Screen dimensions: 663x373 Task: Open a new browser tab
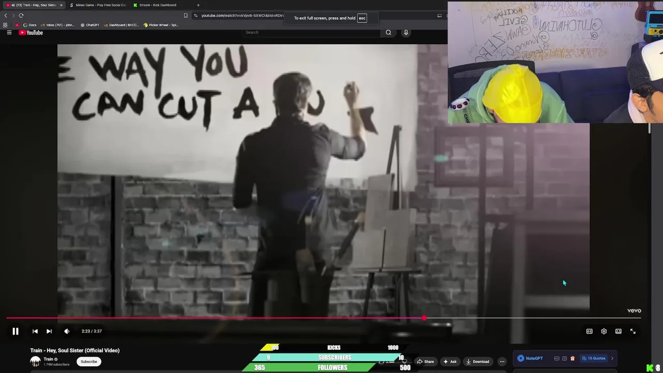pos(198,5)
